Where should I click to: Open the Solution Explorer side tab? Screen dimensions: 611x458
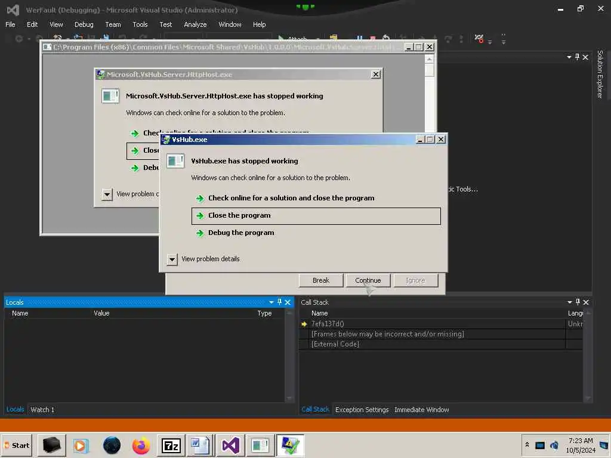point(600,74)
